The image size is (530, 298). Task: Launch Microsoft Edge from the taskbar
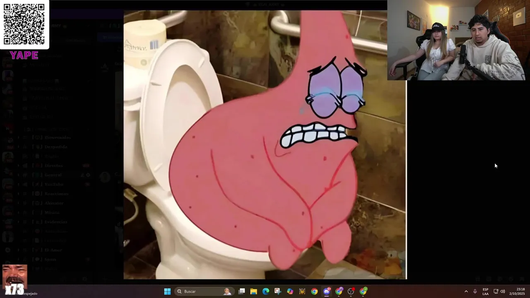tap(266, 291)
